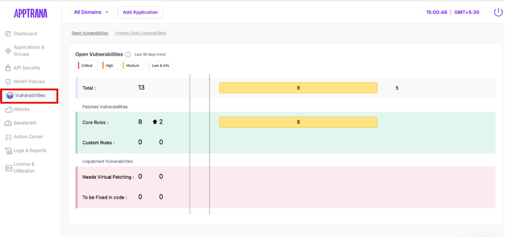The height and width of the screenshot is (237, 505).
Task: Switch to Highest Open Vulnerabilities tab
Action: 141,33
